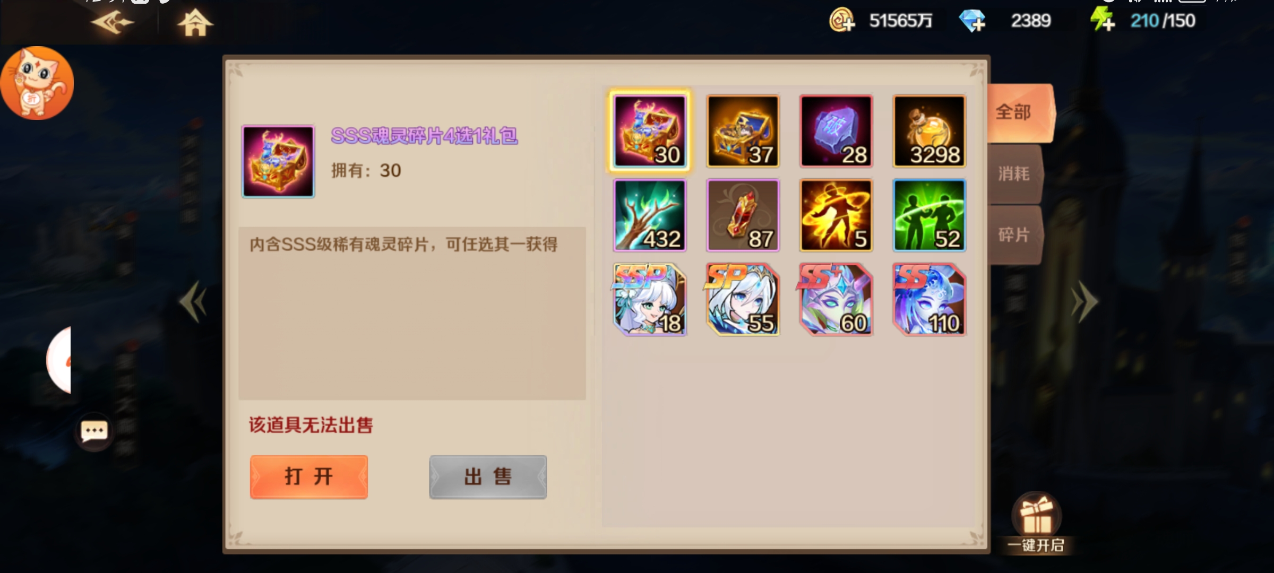The height and width of the screenshot is (573, 1274).
Task: Select the green branch item with 432
Action: point(650,215)
